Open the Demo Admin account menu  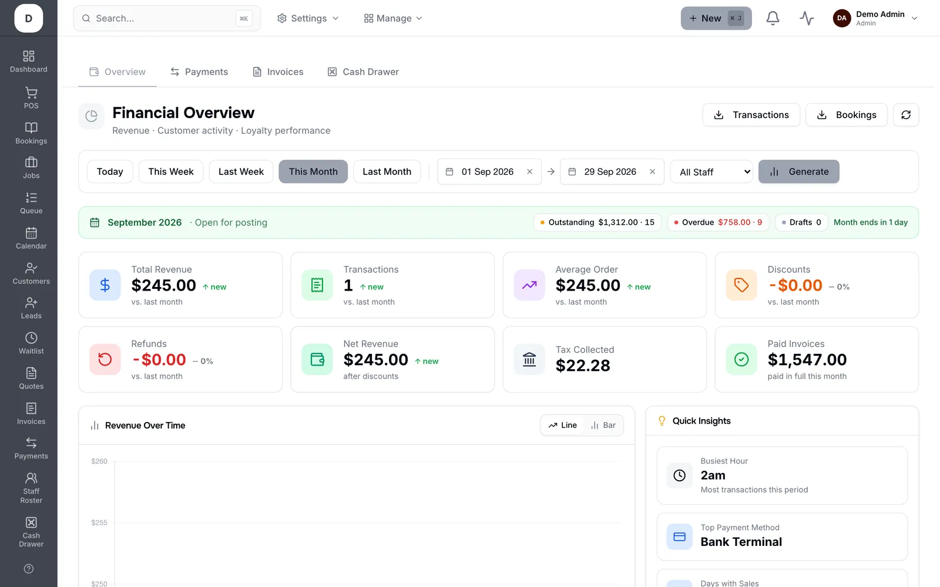click(875, 18)
